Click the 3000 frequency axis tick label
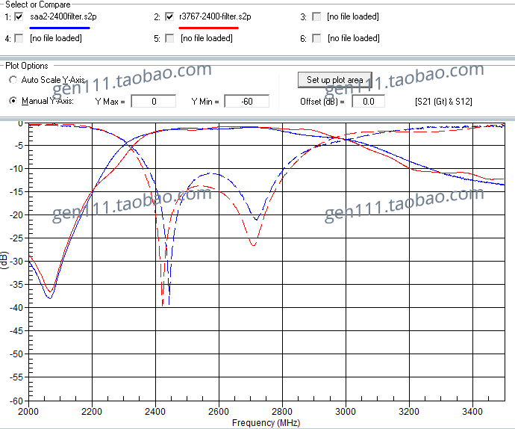The image size is (515, 429). 346,412
